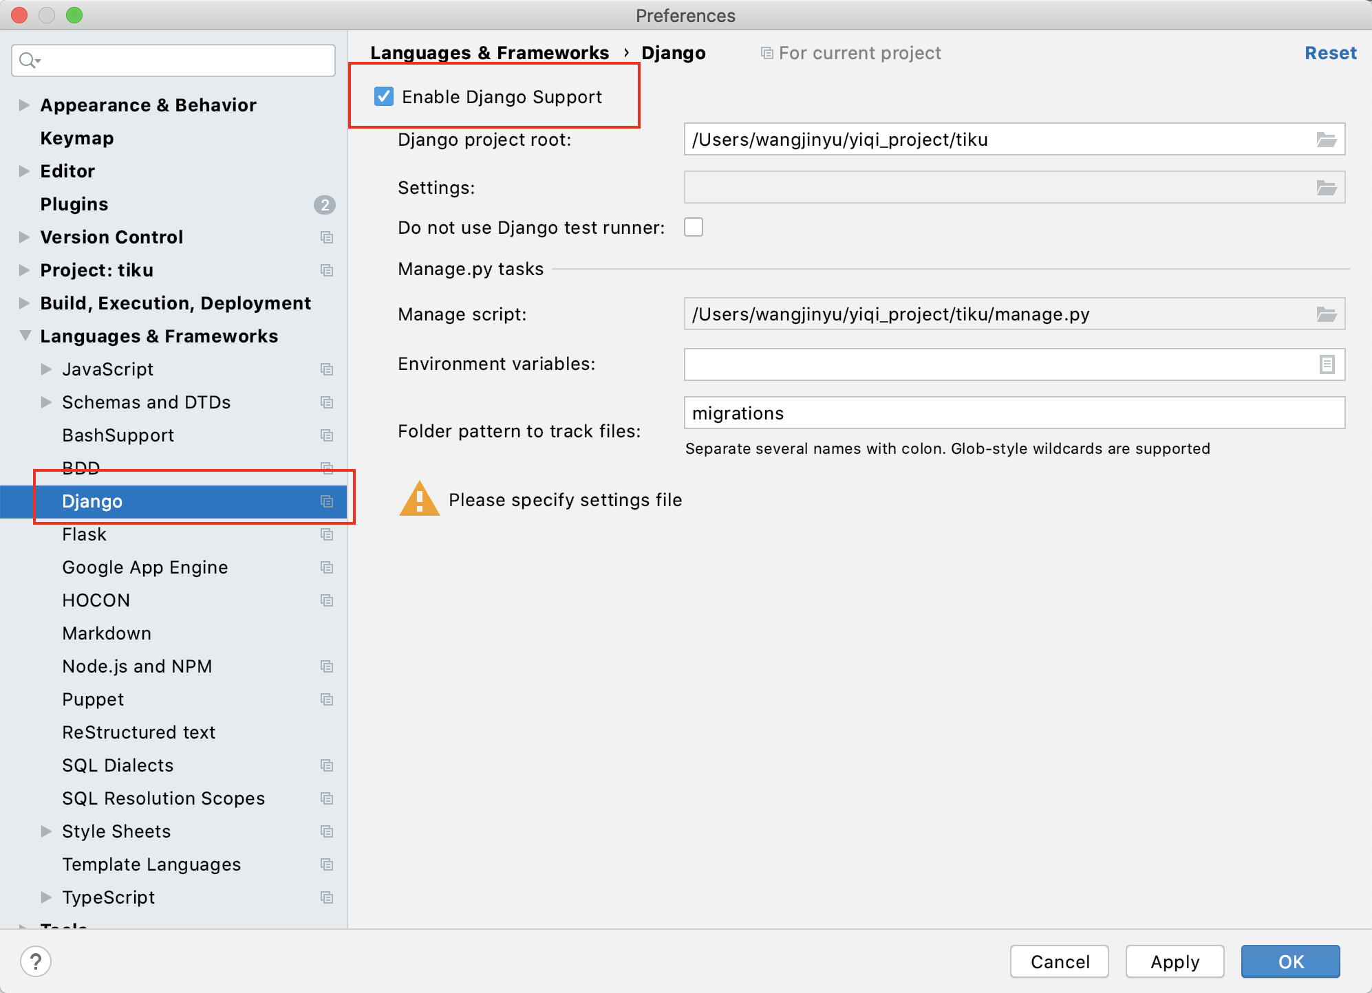The image size is (1372, 993).
Task: Click the Folder pattern migrations field
Action: click(x=1014, y=413)
